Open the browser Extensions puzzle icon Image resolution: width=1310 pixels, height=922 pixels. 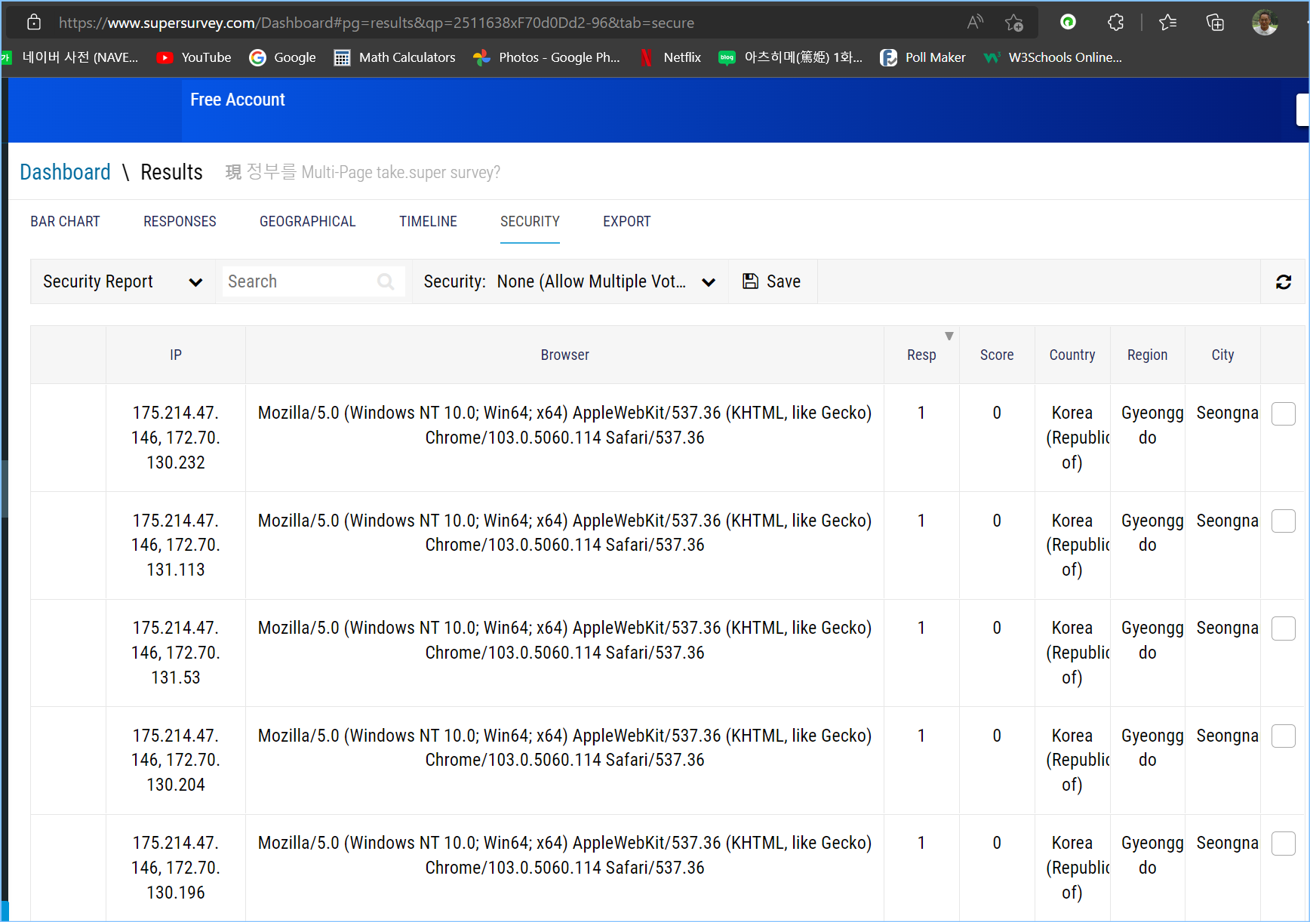tap(1115, 23)
